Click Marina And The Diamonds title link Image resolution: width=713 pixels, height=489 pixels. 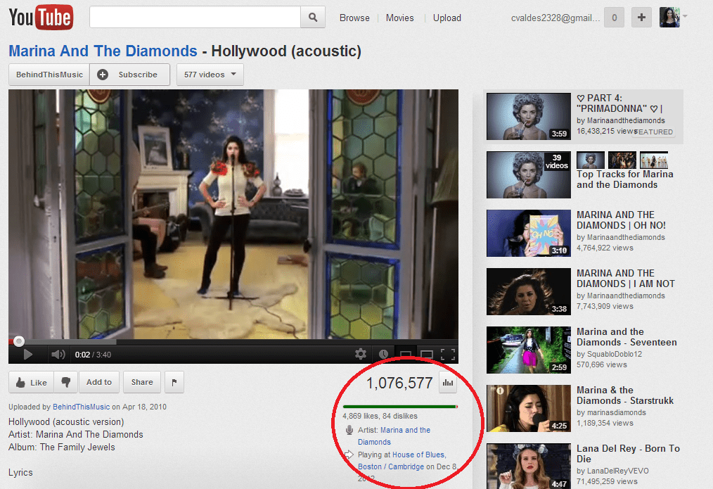pyautogui.click(x=103, y=51)
